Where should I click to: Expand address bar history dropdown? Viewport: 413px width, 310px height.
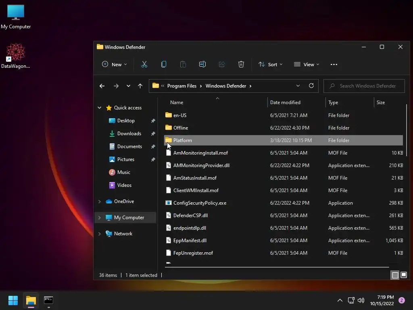[298, 86]
